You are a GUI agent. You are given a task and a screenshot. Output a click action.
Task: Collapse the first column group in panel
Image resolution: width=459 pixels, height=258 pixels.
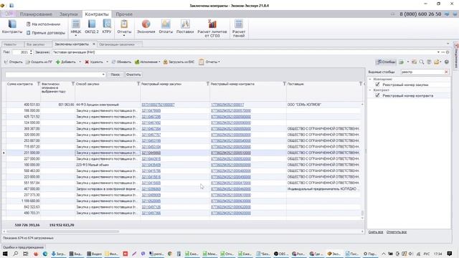370,80
